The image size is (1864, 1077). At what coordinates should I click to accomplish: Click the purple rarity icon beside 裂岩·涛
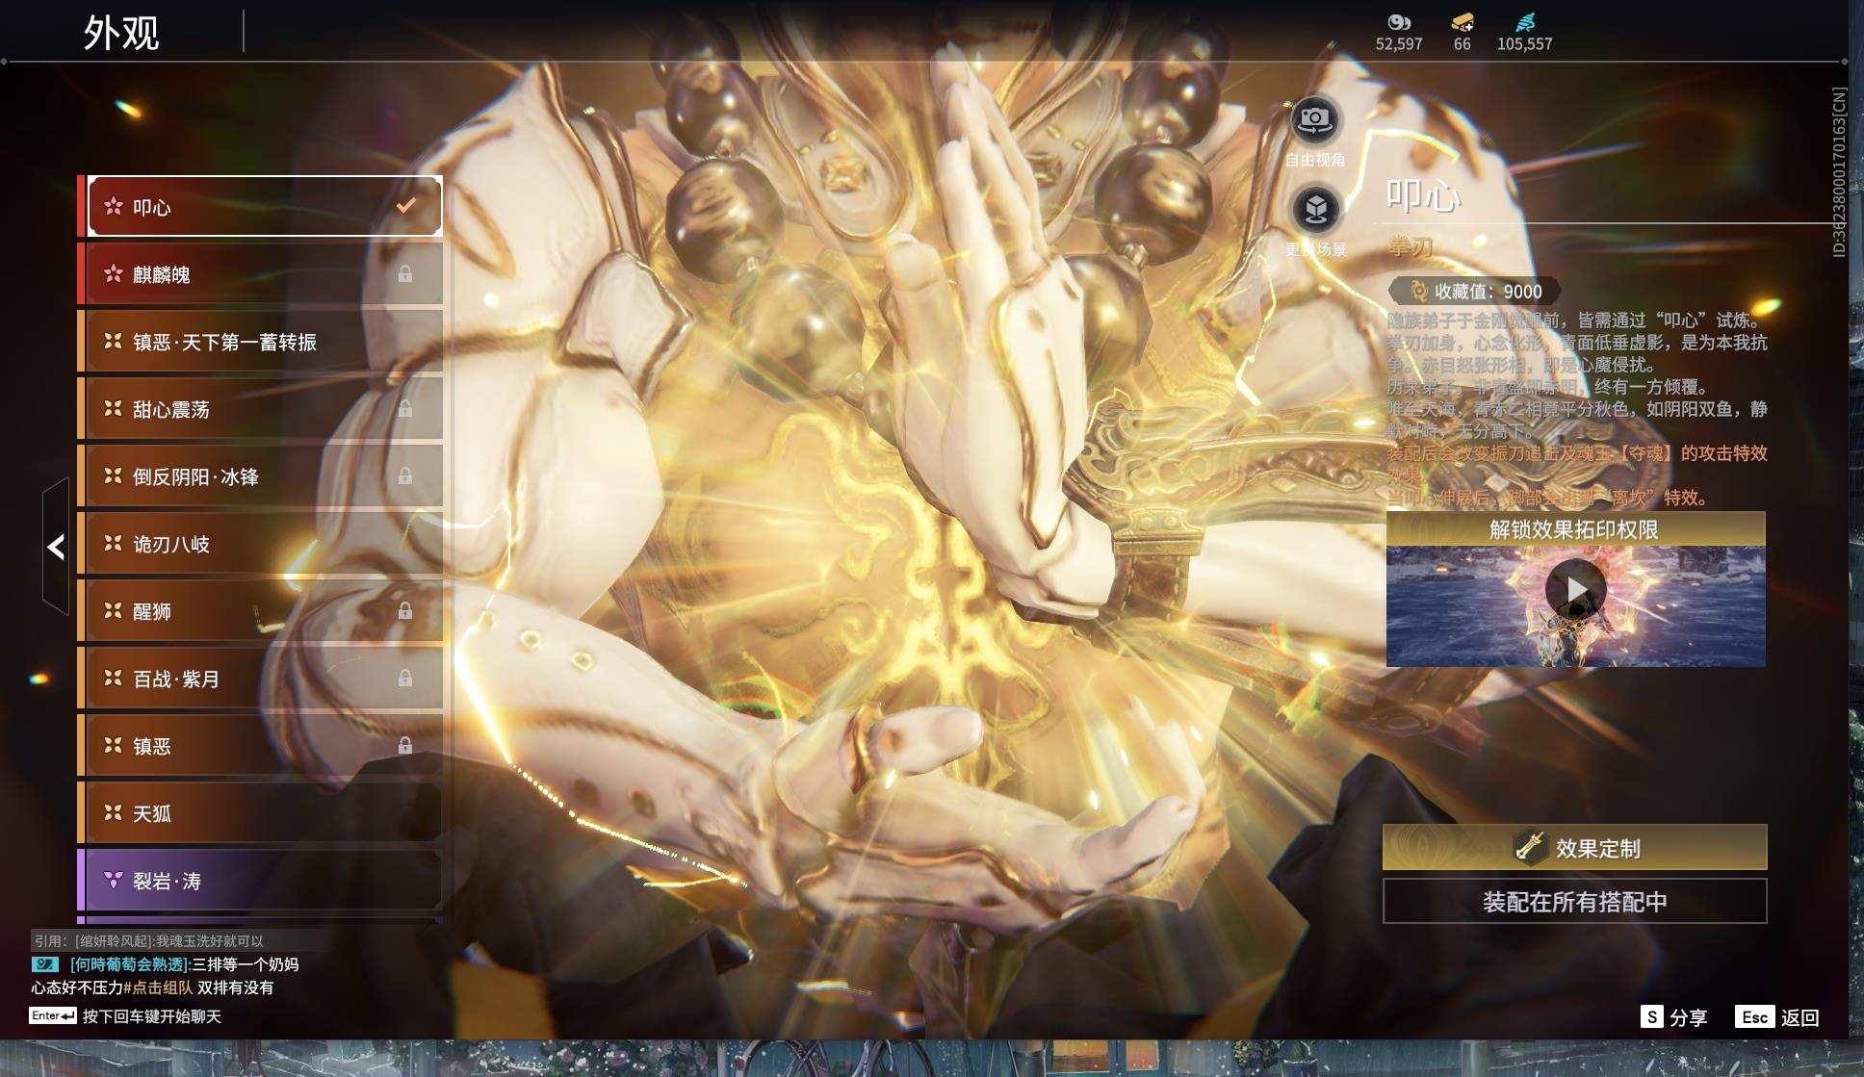(x=114, y=881)
